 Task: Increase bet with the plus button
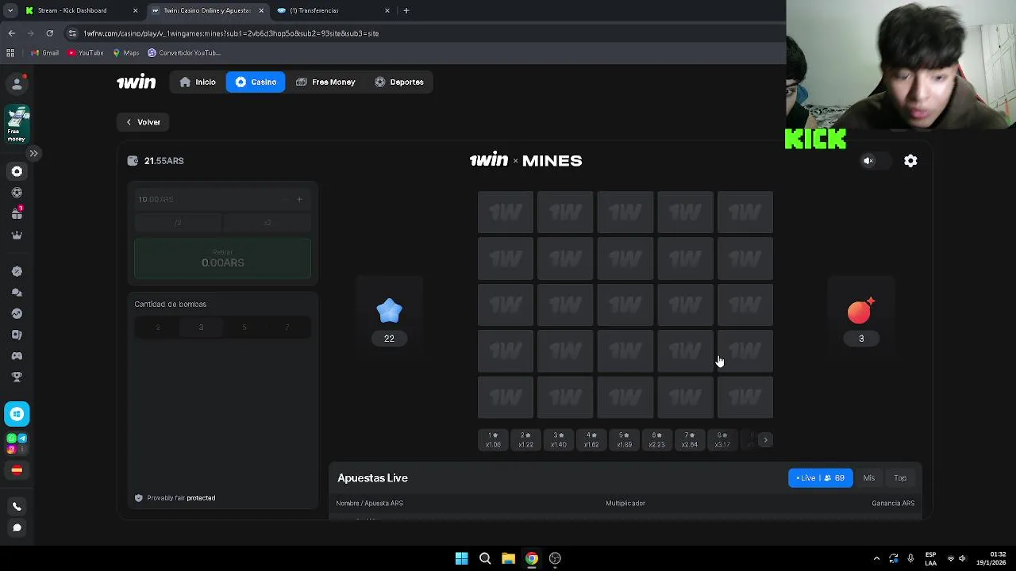point(299,199)
